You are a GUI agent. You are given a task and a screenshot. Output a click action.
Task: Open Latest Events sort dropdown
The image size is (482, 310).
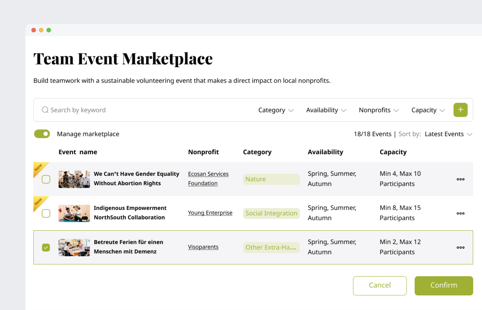pyautogui.click(x=448, y=134)
